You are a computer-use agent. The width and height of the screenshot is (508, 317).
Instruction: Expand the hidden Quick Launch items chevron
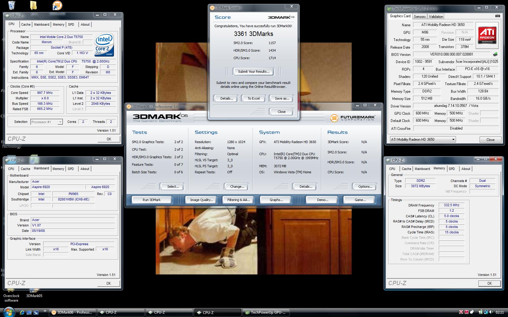coord(45,311)
